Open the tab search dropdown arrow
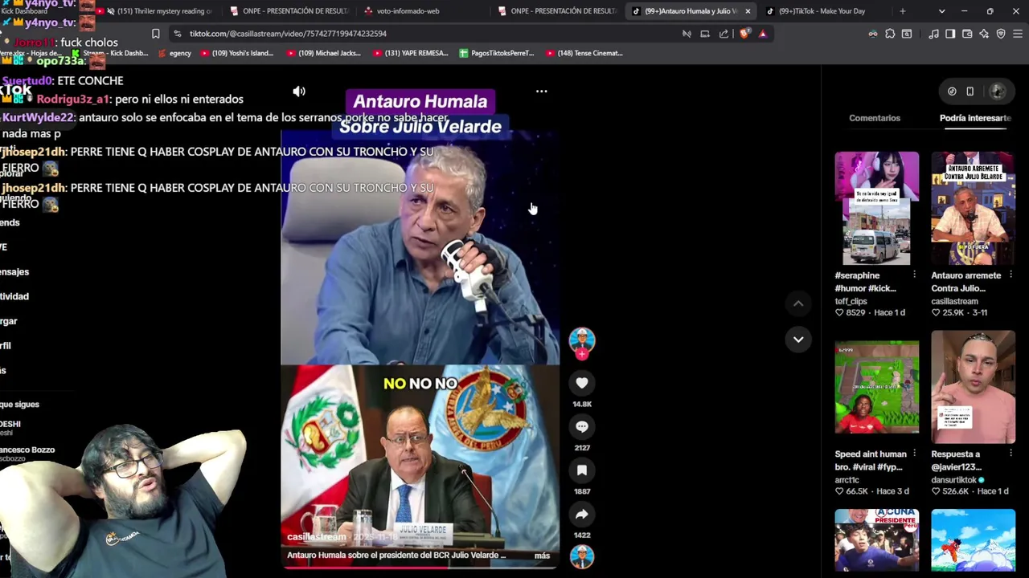This screenshot has height=578, width=1029. (941, 11)
